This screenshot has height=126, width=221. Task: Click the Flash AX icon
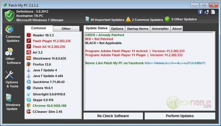click(x=29, y=47)
